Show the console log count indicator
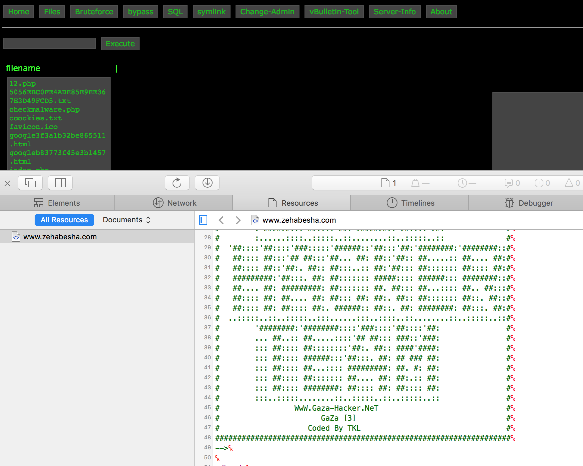The height and width of the screenshot is (466, 583). tap(512, 183)
